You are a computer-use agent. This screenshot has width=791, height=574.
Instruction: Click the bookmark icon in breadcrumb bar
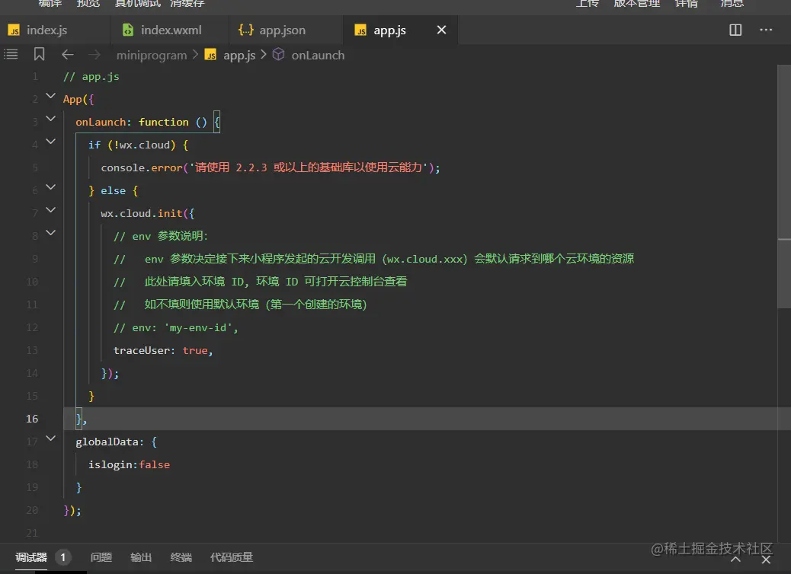39,54
